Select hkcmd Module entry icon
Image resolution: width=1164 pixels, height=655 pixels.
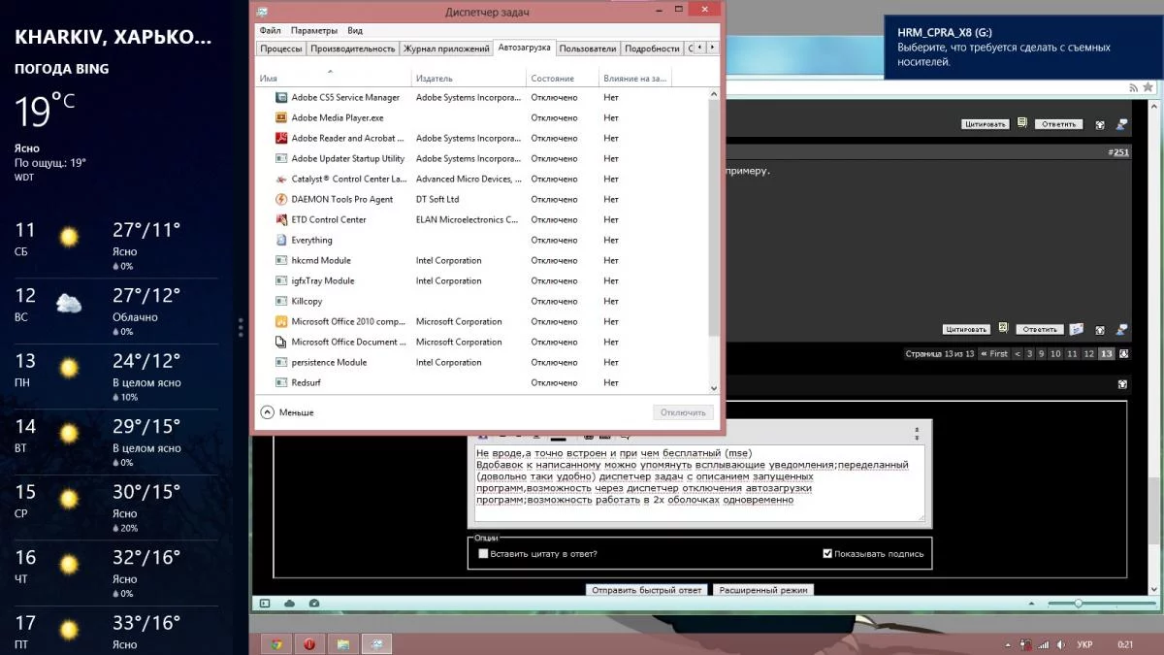click(281, 260)
